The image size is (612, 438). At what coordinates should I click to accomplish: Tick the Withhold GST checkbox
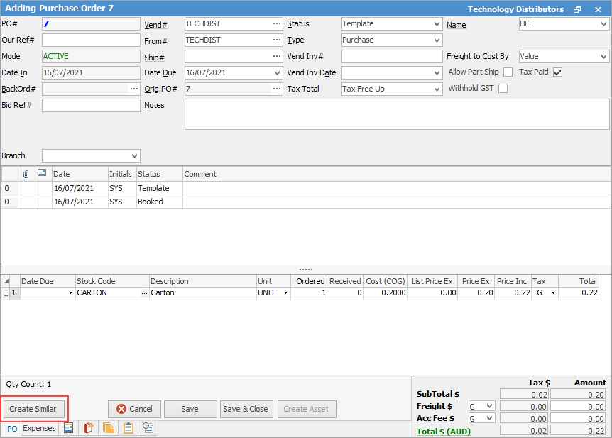[x=503, y=89]
